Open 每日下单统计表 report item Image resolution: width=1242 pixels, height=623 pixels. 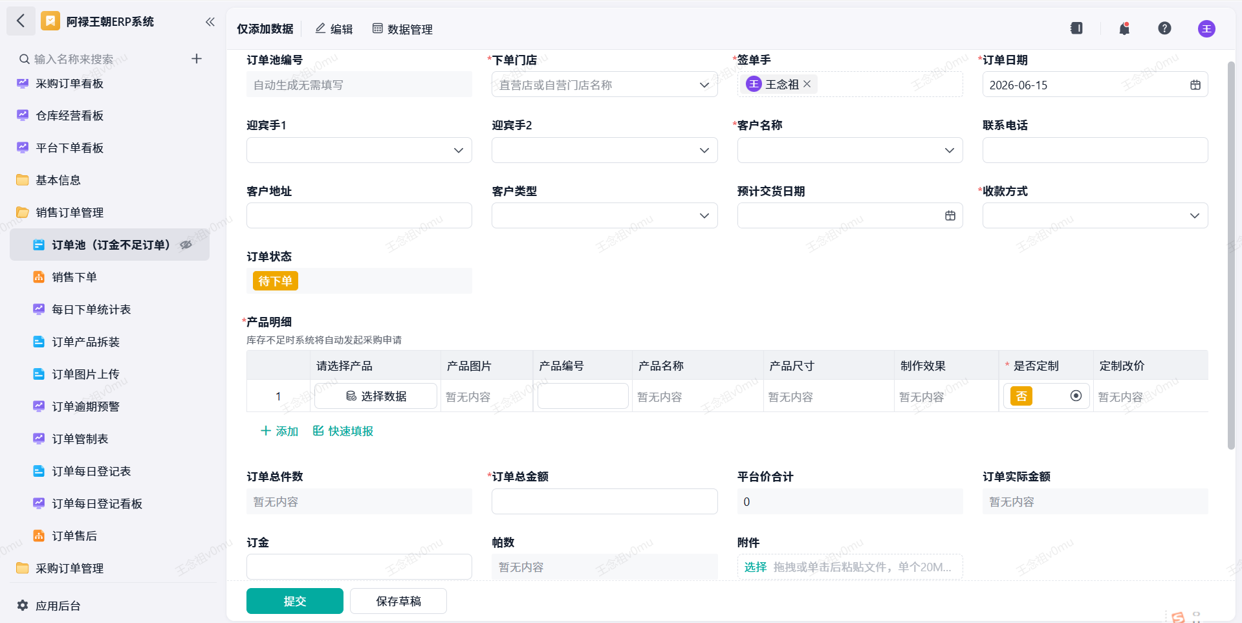tap(91, 309)
